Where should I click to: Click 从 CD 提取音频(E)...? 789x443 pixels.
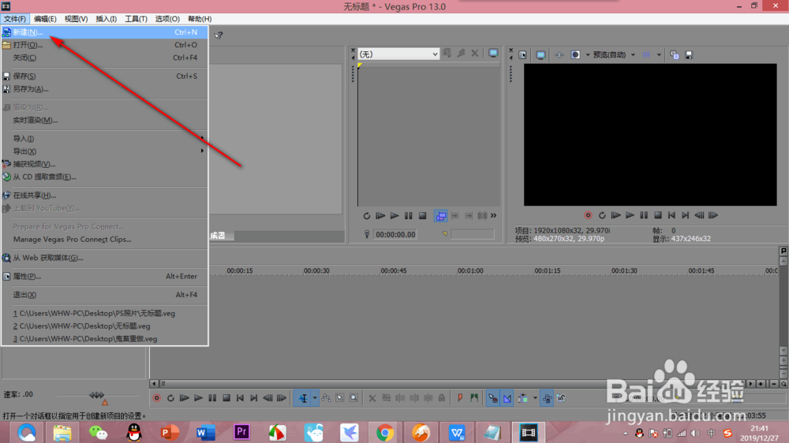[105, 177]
